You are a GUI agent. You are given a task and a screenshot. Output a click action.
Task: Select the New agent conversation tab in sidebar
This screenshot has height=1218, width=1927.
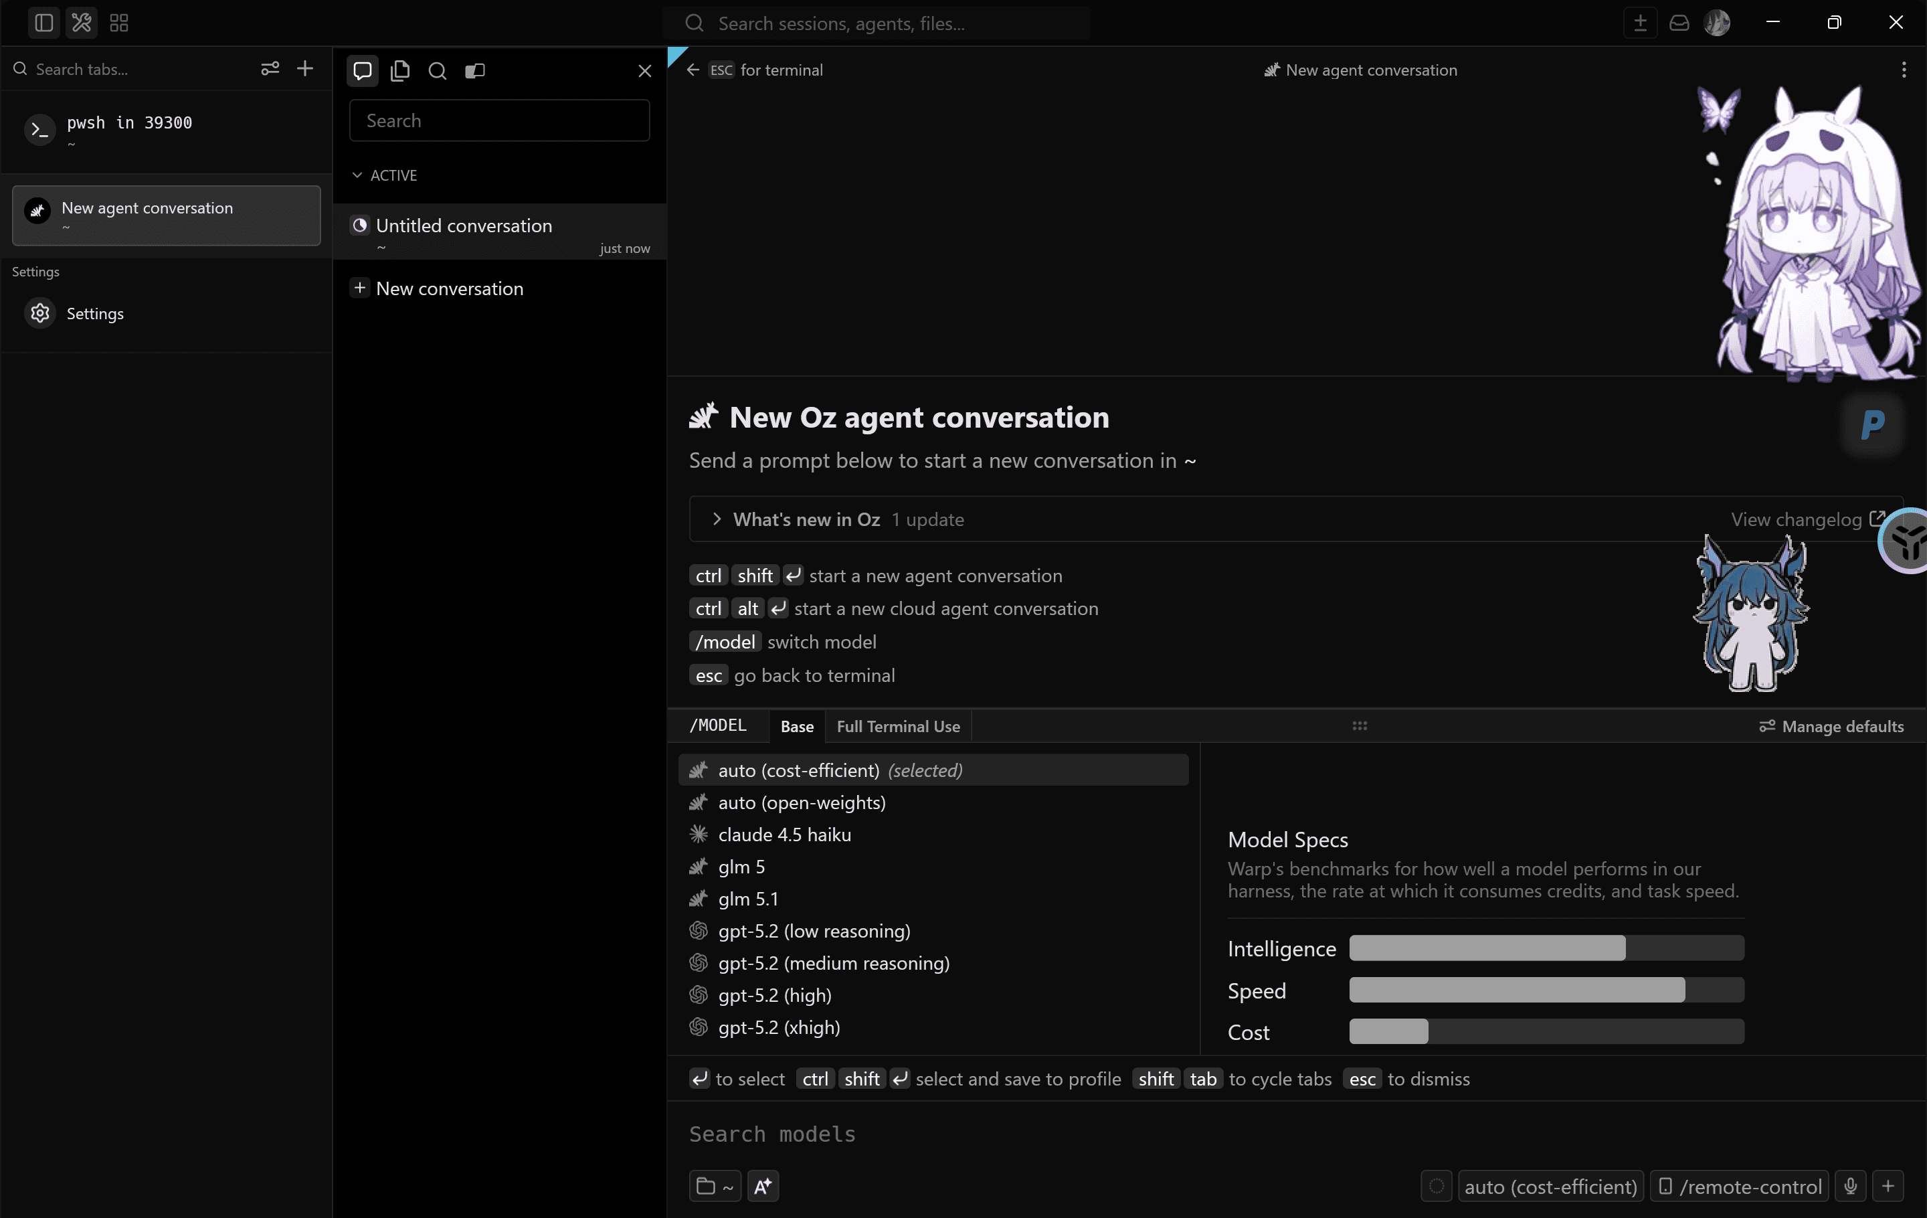tap(167, 215)
